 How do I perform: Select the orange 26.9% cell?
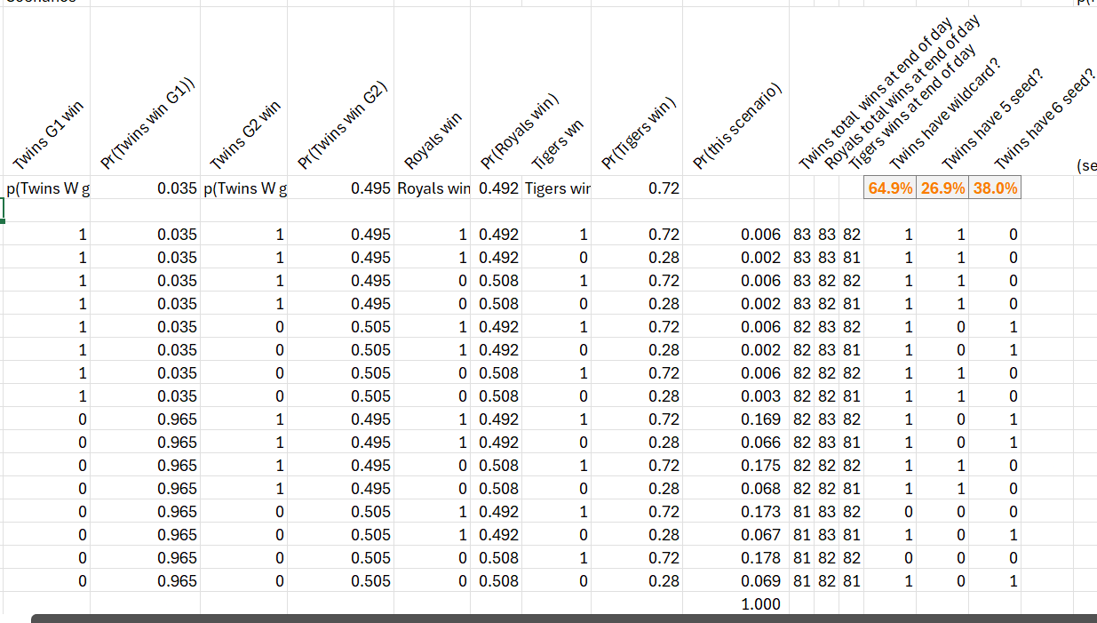click(x=942, y=188)
